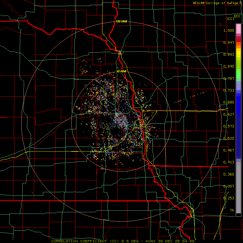This screenshot has height=243, width=243.
Task: Click the 100 NMI range ring label
Action: click(121, 21)
